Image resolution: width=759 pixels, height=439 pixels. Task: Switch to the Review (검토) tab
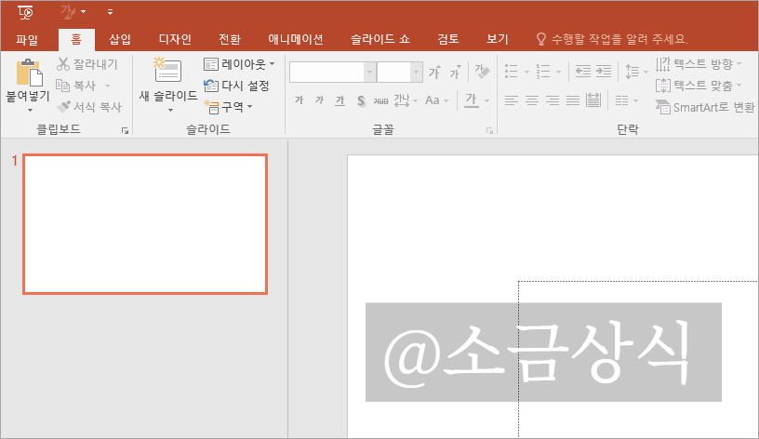tap(448, 40)
